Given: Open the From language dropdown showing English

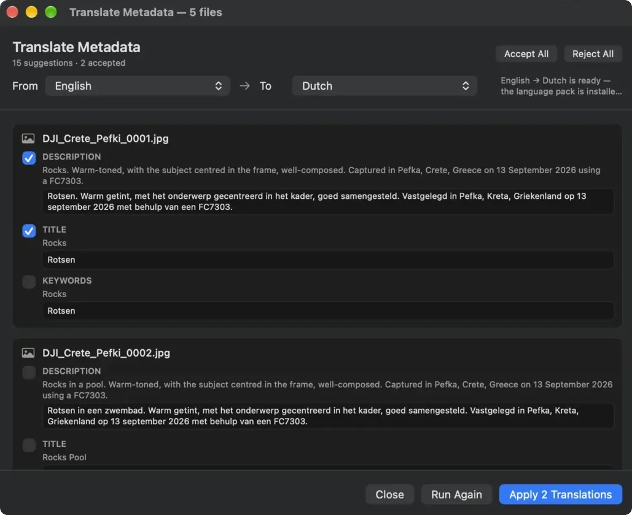Looking at the screenshot, I should (138, 86).
